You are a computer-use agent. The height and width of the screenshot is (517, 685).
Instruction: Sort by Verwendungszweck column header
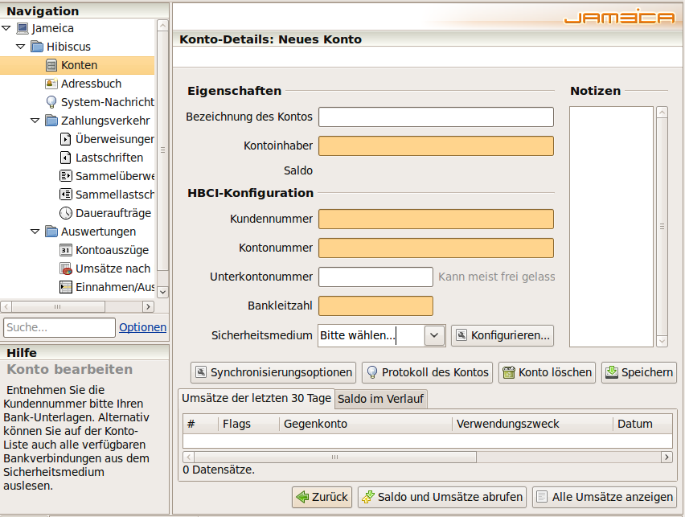pos(532,424)
